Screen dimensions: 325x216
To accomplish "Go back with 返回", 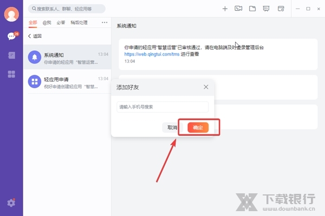I will (35, 36).
